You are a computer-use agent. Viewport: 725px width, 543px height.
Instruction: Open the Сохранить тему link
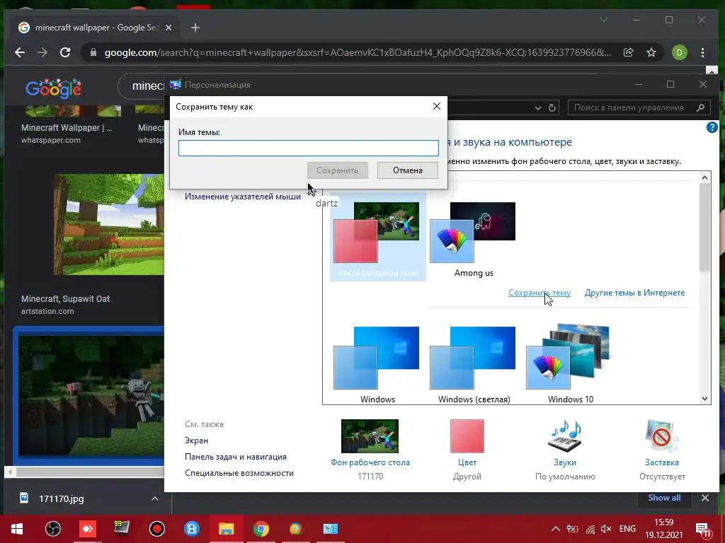click(x=539, y=293)
